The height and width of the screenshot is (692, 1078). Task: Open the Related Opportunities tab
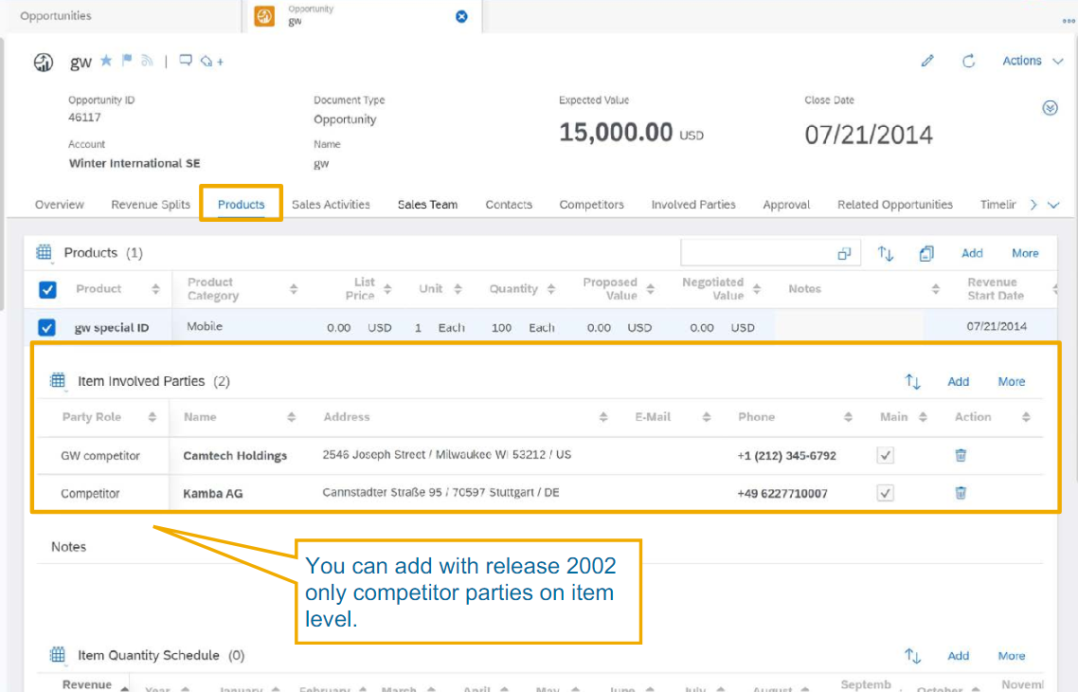coord(894,205)
